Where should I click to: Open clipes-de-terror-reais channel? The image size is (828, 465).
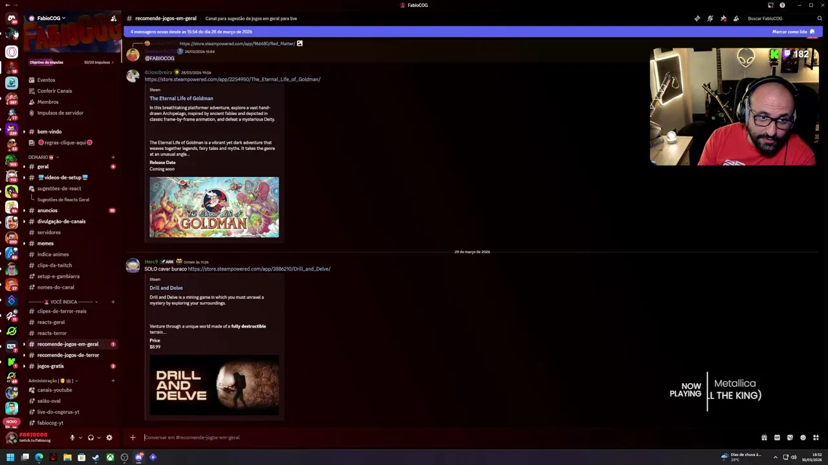[x=61, y=311]
